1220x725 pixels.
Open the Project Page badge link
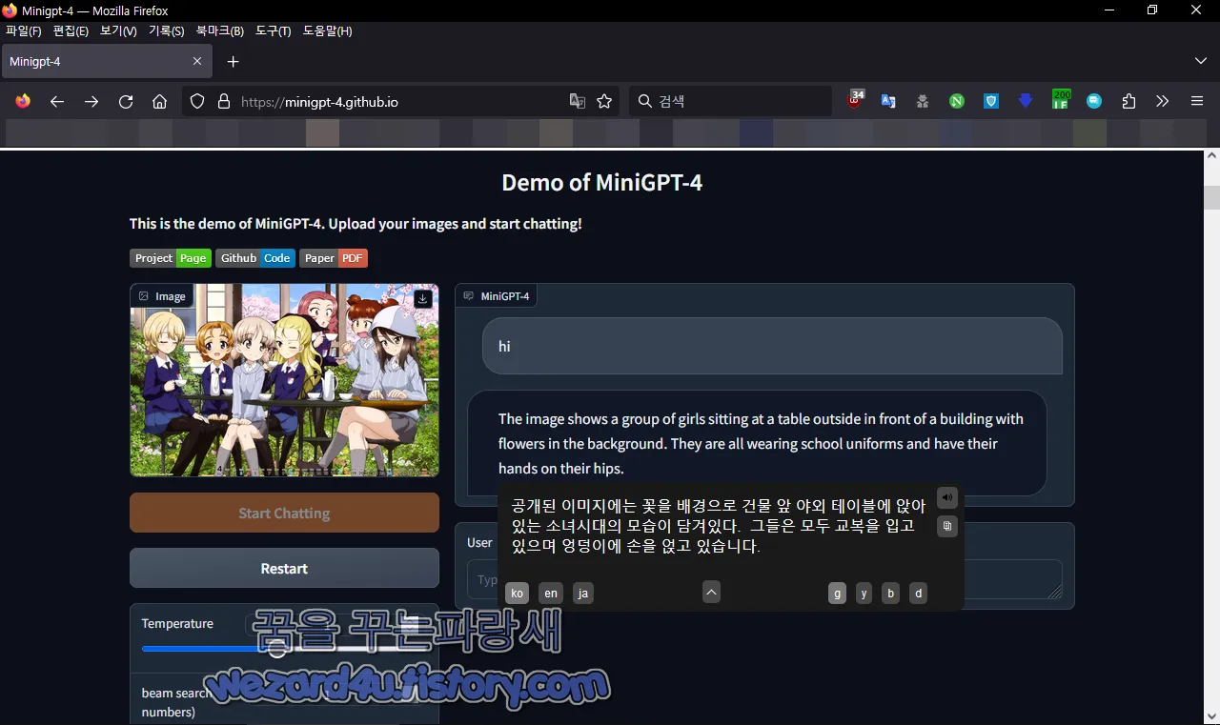pos(171,258)
